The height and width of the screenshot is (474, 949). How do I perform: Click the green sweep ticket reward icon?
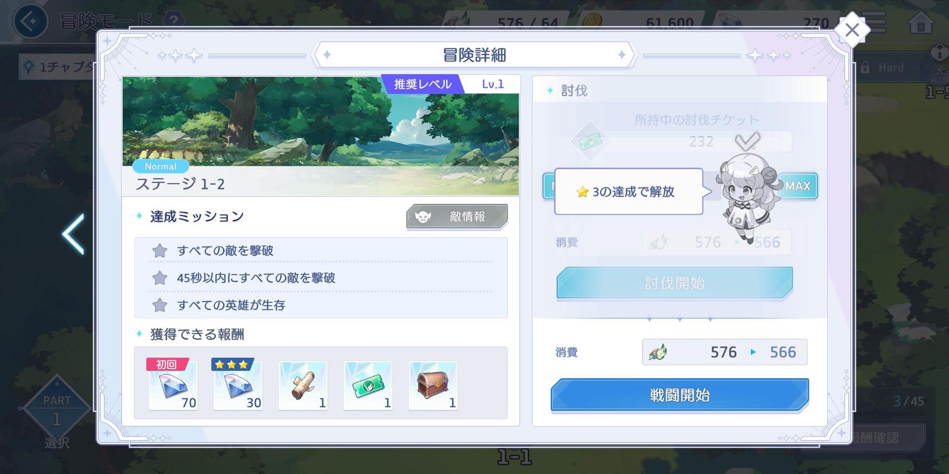click(368, 385)
